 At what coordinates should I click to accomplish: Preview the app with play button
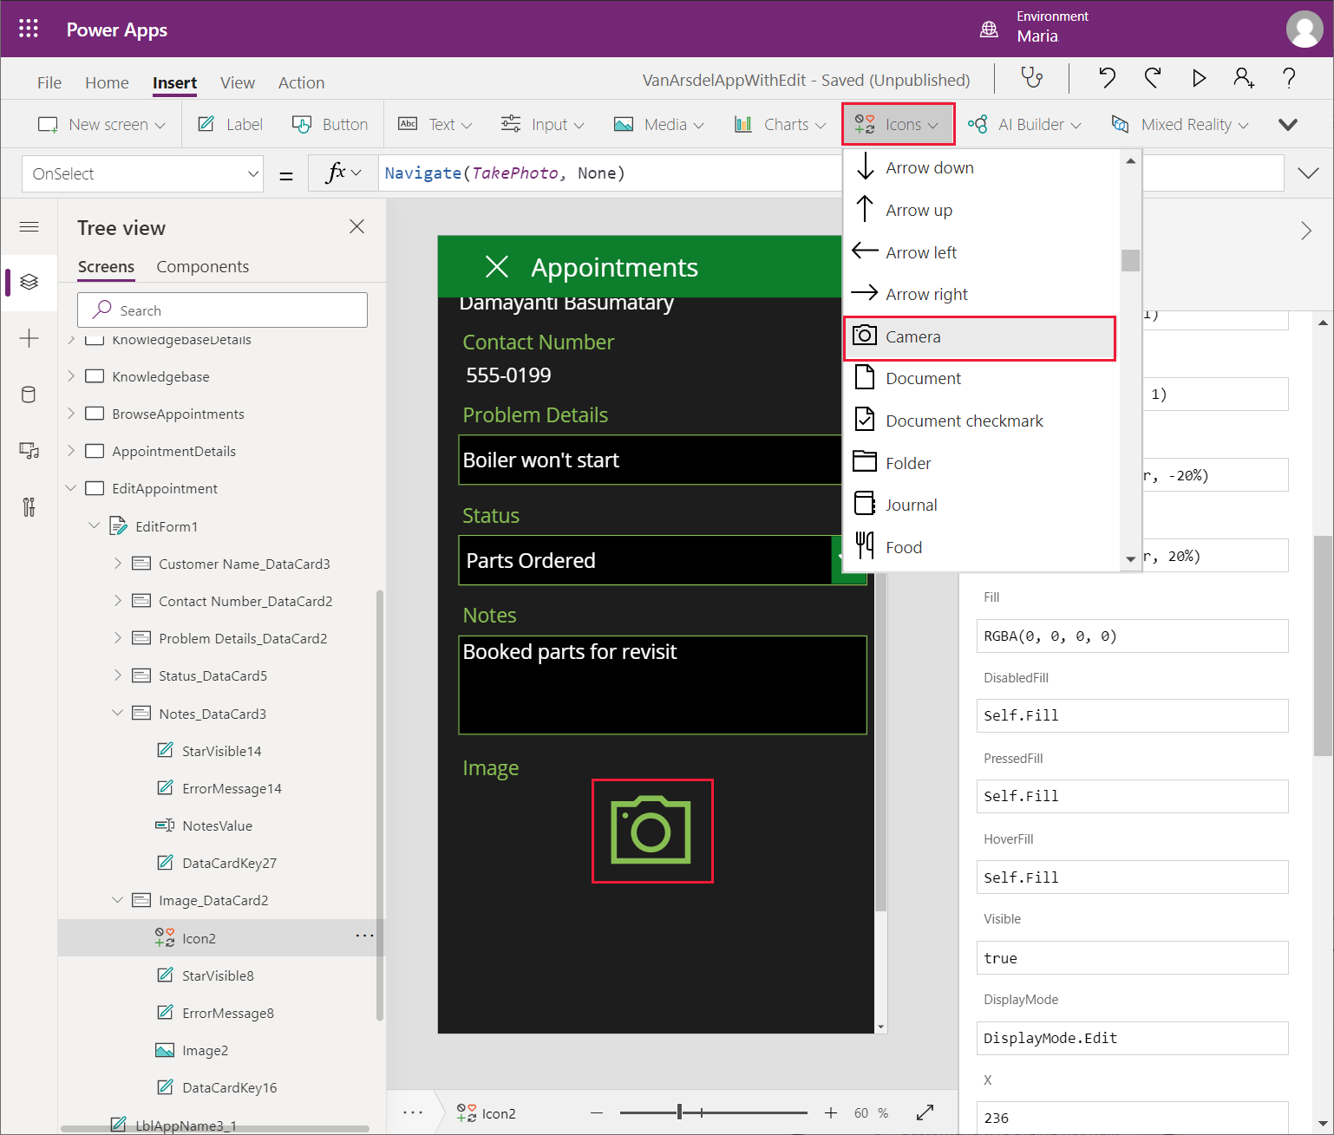pyautogui.click(x=1199, y=78)
